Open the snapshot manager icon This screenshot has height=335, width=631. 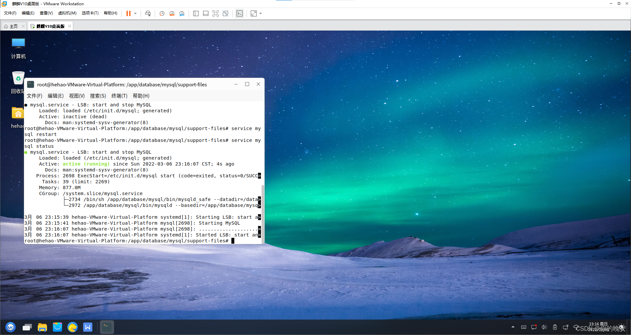tap(182, 13)
